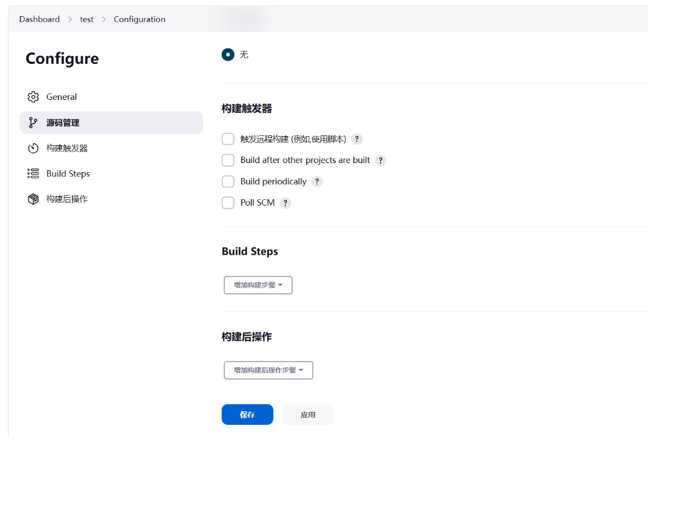Click the Configure page heading
The image size is (675, 508).
63,59
